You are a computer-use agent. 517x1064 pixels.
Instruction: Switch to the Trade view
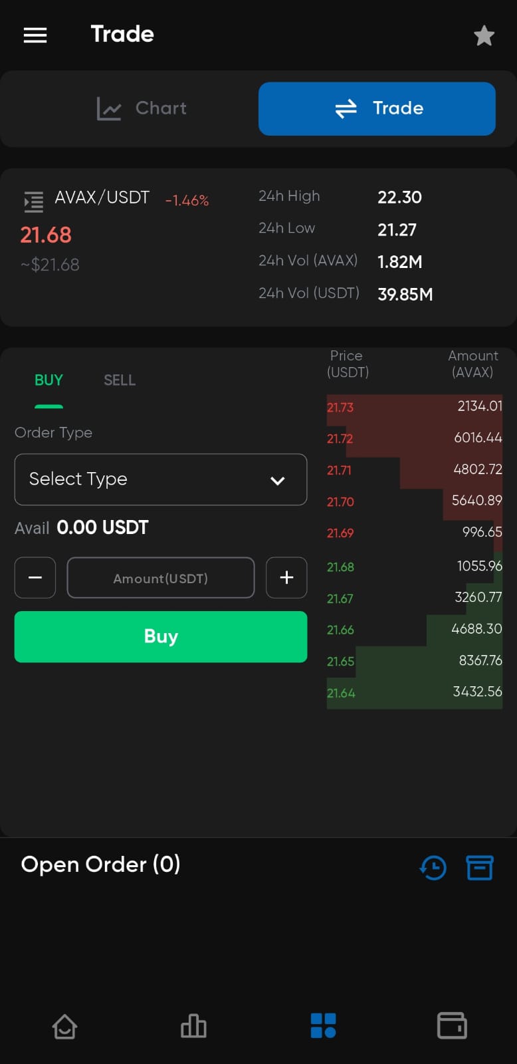tap(377, 108)
